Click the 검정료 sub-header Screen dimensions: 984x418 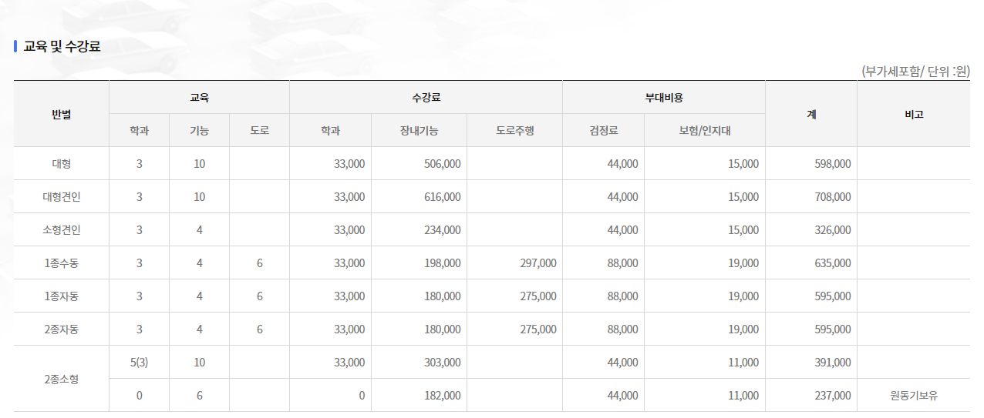[603, 131]
